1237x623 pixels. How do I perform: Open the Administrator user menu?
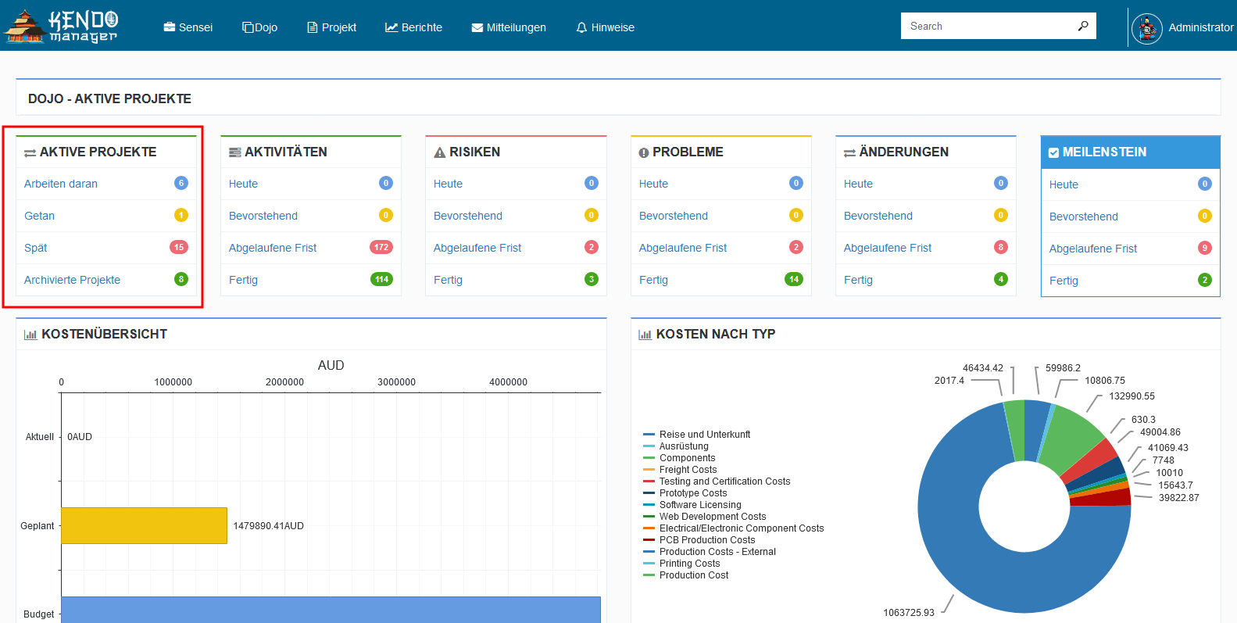(1201, 27)
